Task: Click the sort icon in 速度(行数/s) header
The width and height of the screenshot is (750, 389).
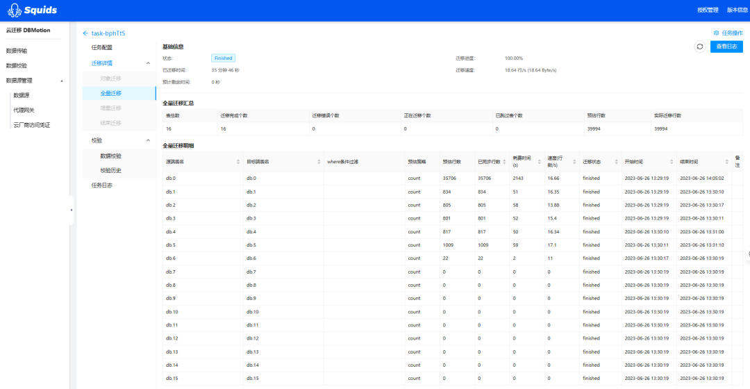Action: (574, 162)
